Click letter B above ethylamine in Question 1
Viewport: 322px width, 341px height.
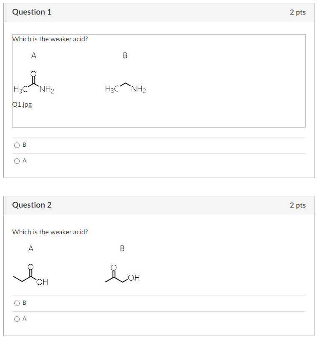(x=125, y=55)
